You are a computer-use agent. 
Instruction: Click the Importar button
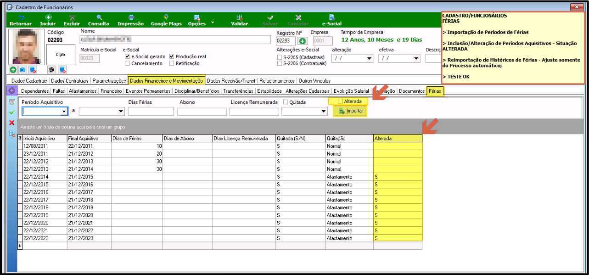[x=349, y=111]
